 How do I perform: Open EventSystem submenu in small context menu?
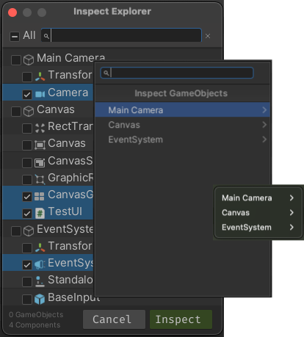pyautogui.click(x=292, y=228)
